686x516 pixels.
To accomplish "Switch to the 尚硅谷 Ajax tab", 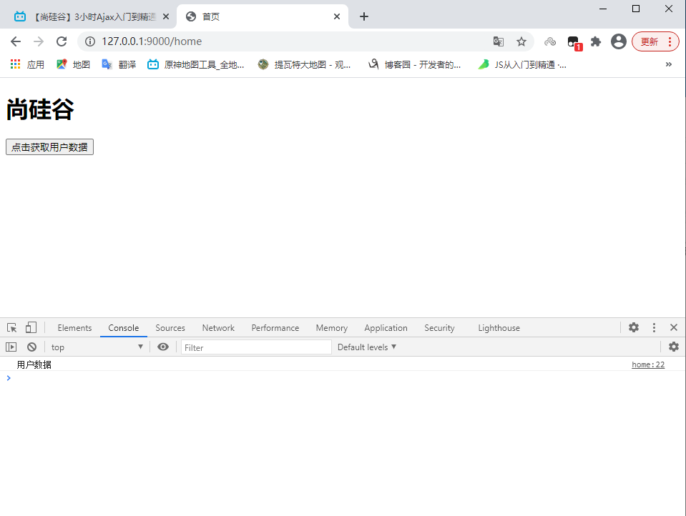I will [87, 16].
